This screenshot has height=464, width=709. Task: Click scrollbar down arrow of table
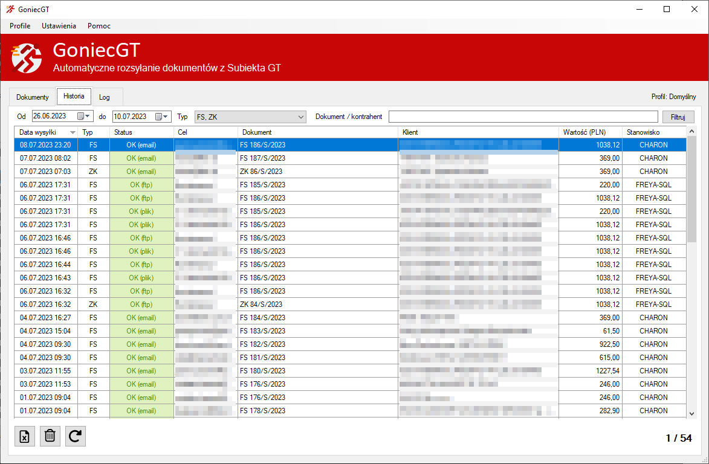click(691, 413)
